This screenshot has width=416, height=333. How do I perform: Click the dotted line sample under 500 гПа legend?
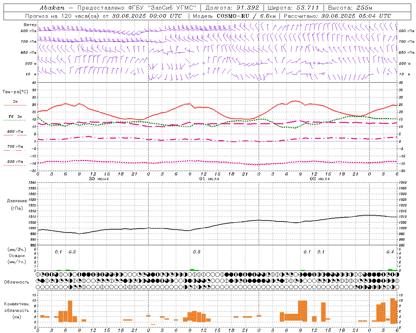[x=15, y=166]
